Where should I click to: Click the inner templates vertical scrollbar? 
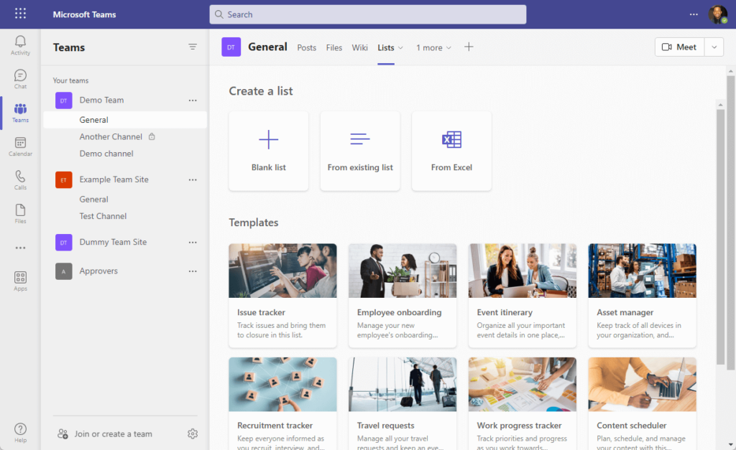pyautogui.click(x=720, y=237)
